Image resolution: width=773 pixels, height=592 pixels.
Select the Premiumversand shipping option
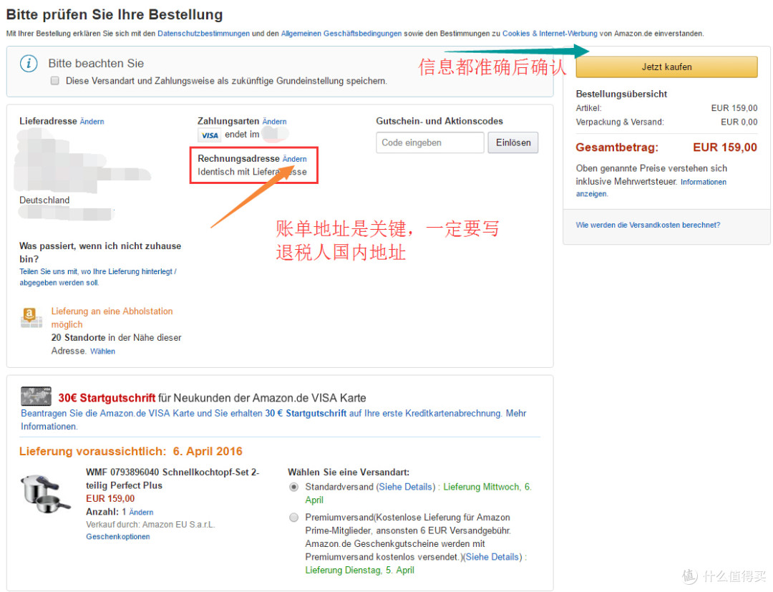[294, 518]
